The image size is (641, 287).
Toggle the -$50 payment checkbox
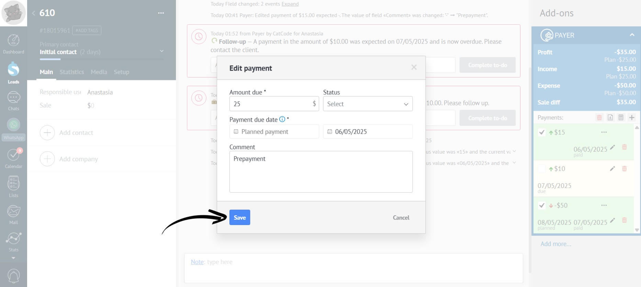coord(542,205)
